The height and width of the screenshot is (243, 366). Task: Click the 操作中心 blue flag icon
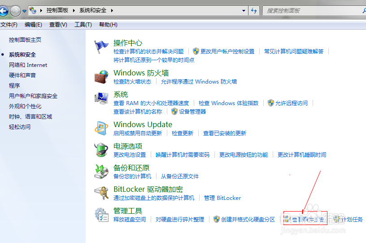tap(101, 47)
